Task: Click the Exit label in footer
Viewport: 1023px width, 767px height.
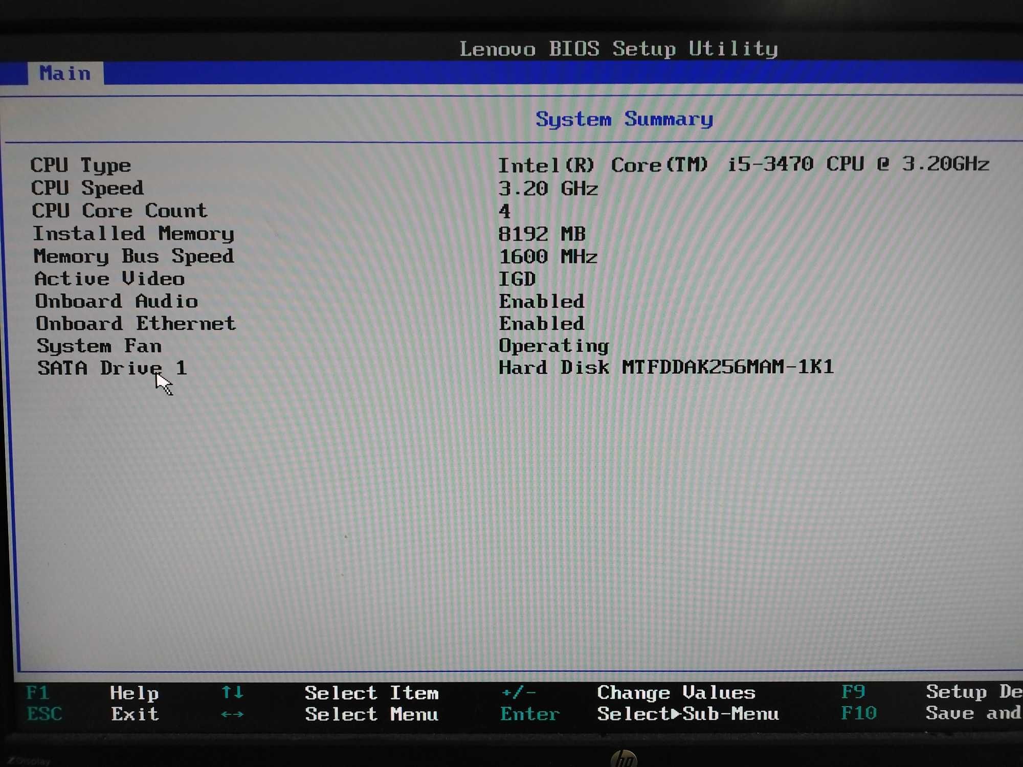Action: click(x=135, y=714)
